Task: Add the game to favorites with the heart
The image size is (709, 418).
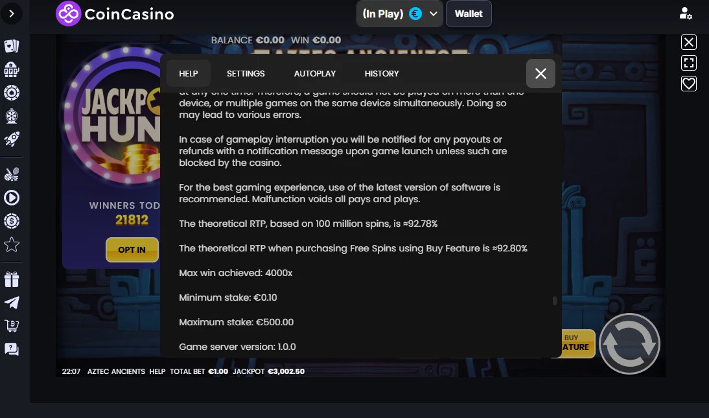Action: click(689, 84)
